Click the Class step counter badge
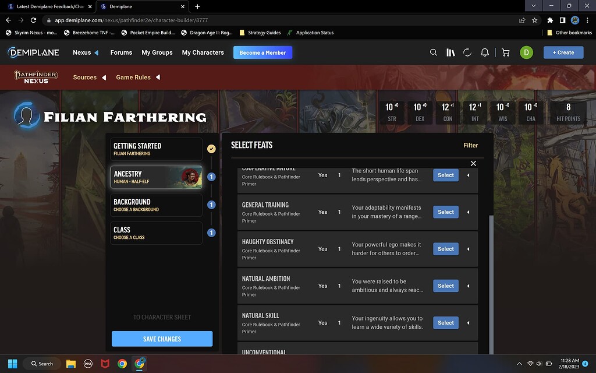The image size is (596, 373). (211, 233)
